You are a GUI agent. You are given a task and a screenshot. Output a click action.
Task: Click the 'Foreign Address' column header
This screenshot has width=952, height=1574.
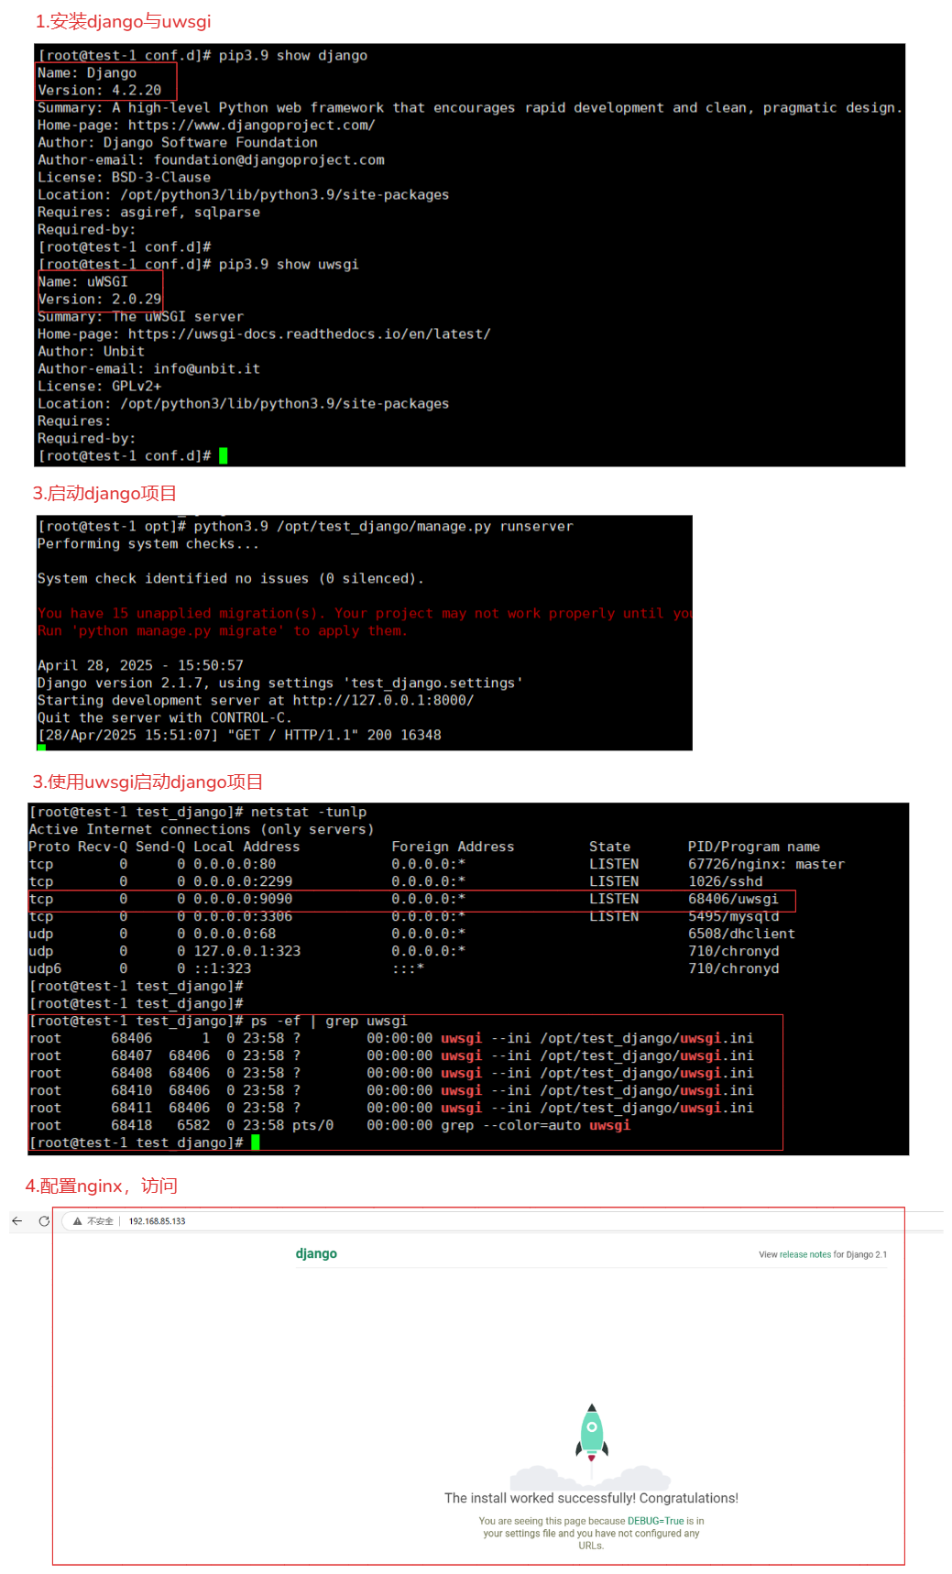click(x=453, y=847)
